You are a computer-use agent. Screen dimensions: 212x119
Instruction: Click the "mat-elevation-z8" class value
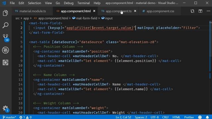137,42
